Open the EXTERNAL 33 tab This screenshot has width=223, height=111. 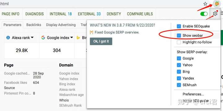click(x=89, y=14)
